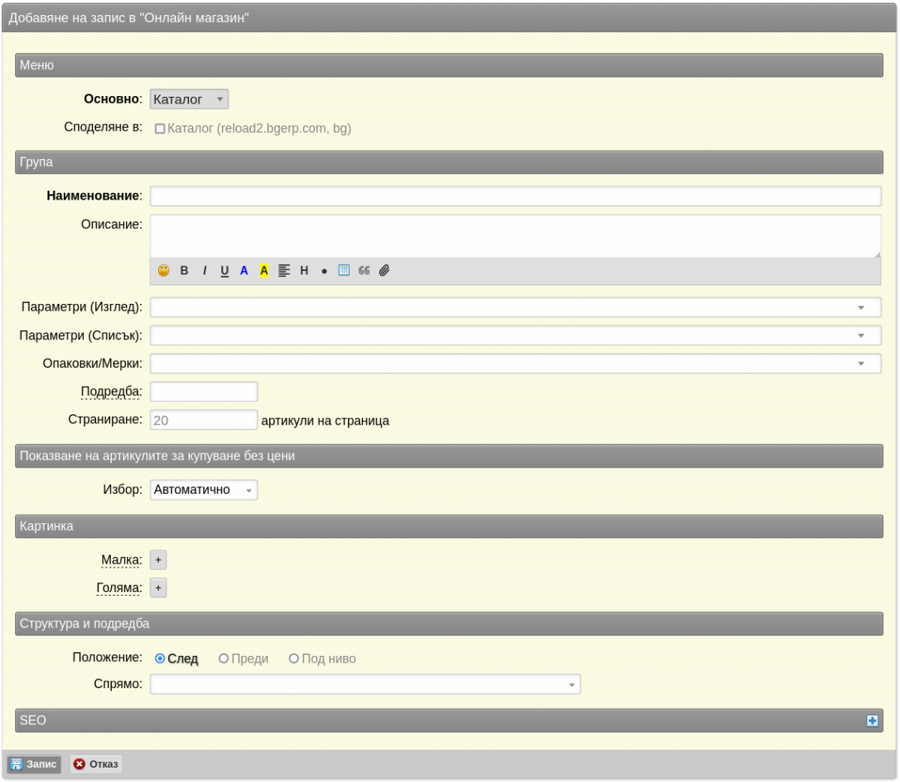Apply bold formatting in description editor

[184, 271]
